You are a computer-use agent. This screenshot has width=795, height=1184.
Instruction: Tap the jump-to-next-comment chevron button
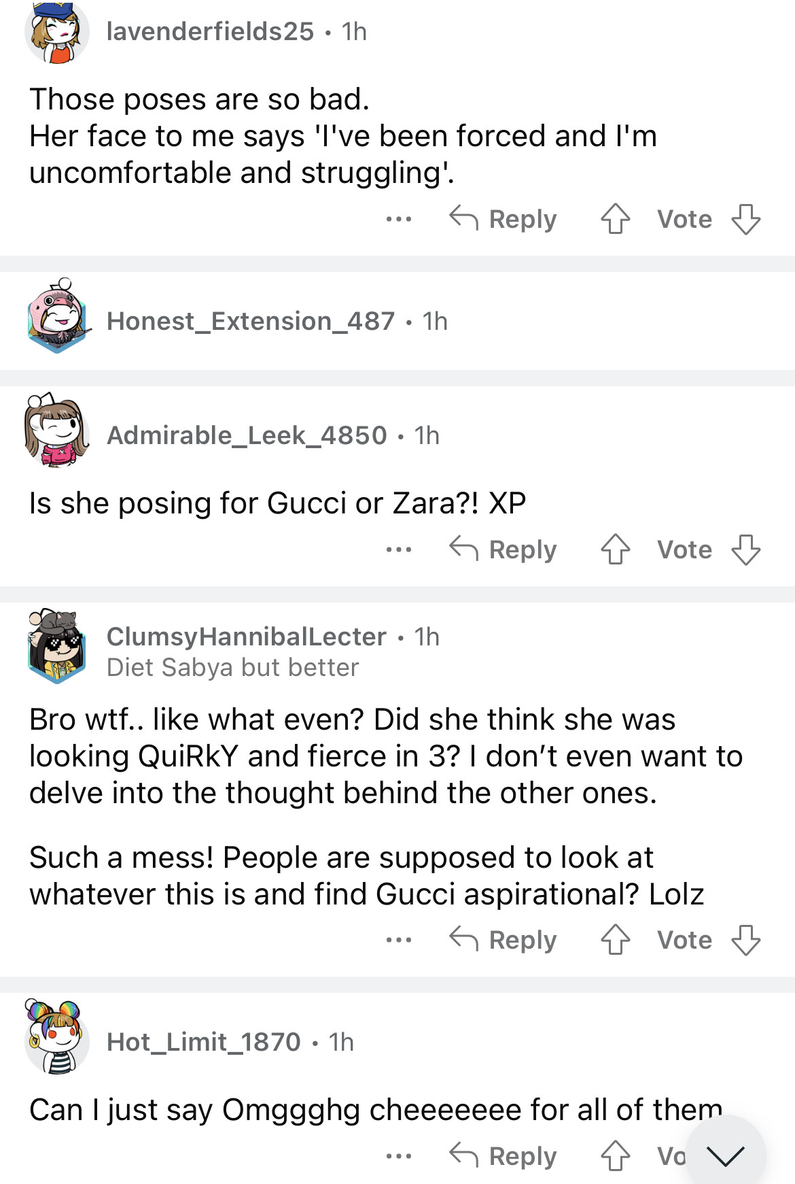coord(725,1155)
